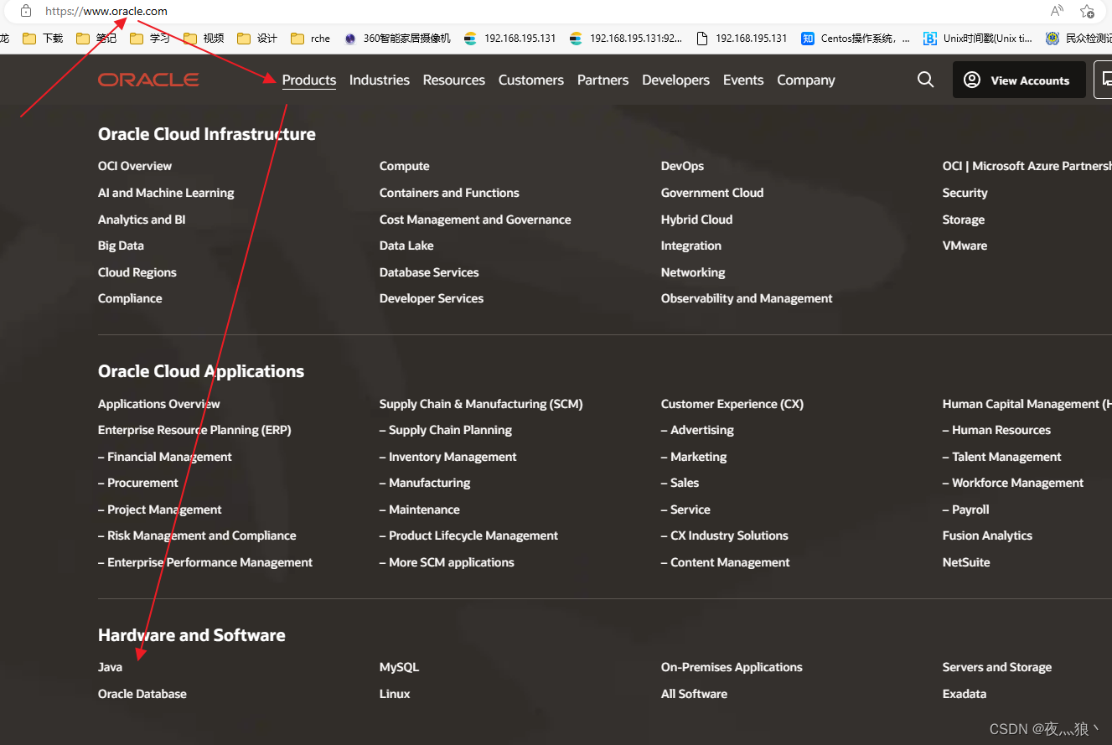1112x745 pixels.
Task: Select the Compute link
Action: tap(404, 166)
